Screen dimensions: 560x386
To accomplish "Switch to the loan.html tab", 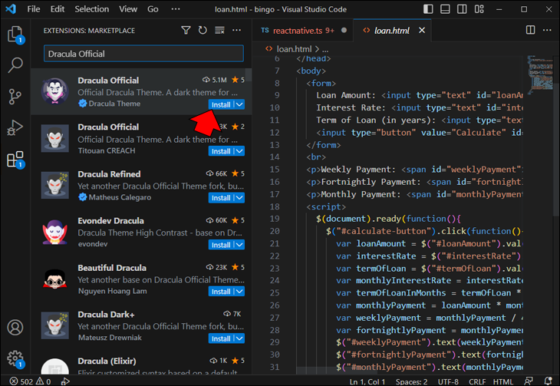I will (x=391, y=31).
